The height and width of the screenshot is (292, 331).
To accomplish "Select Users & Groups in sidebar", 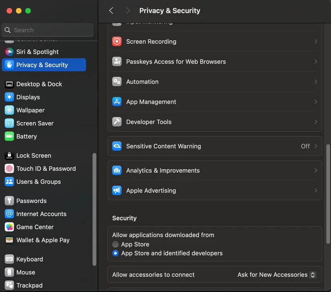I will tap(44, 182).
